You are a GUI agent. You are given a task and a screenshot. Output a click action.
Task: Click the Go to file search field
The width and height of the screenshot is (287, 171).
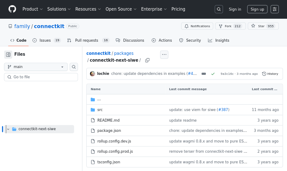pyautogui.click(x=41, y=77)
